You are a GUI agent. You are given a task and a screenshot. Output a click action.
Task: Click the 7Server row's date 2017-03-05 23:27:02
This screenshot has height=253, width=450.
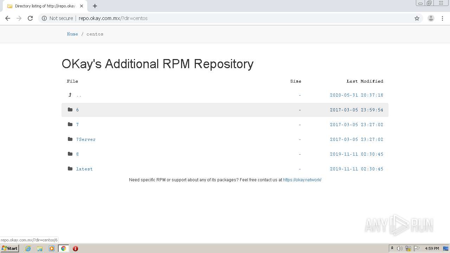[x=356, y=140]
